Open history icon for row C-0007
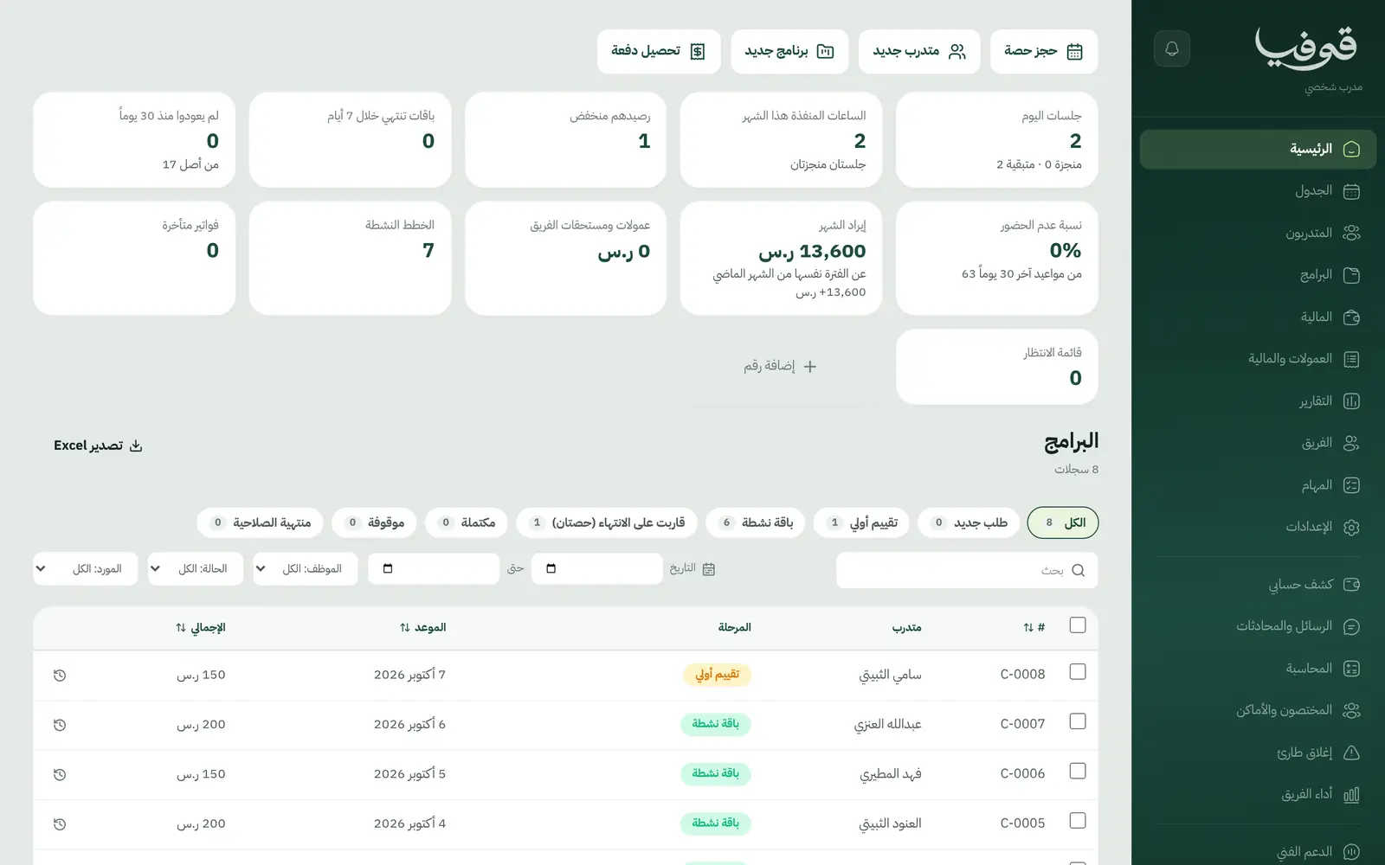1385x865 pixels. point(60,725)
